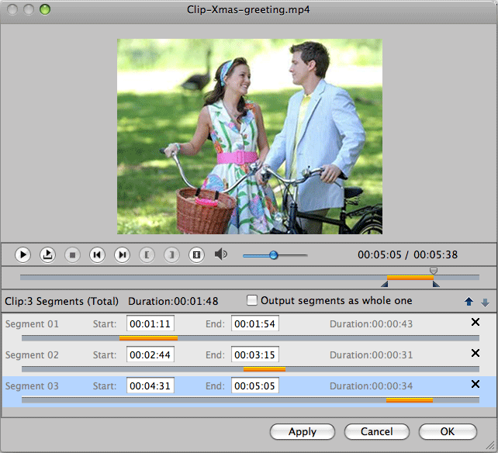Click the playhead marker on main timeline
498x453 pixels.
434,271
